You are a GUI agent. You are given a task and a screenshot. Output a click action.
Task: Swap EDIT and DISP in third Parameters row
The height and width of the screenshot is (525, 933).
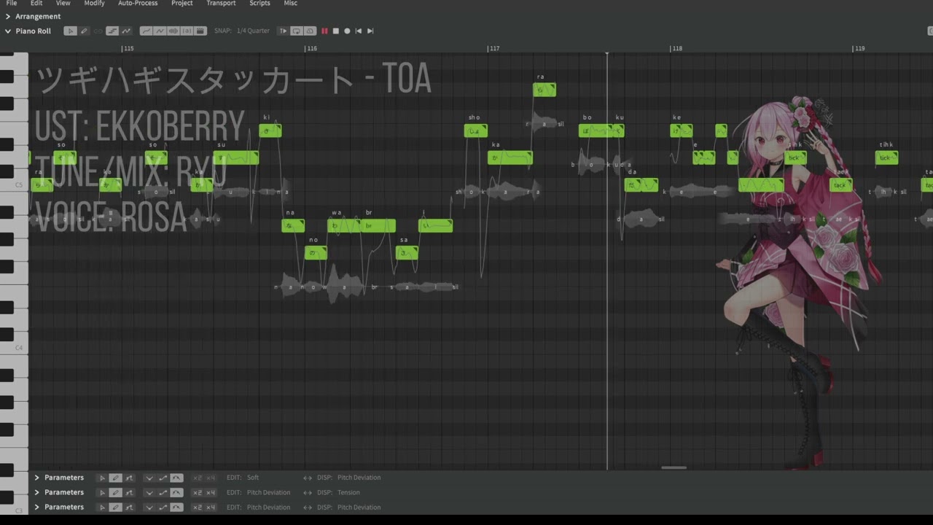[308, 507]
